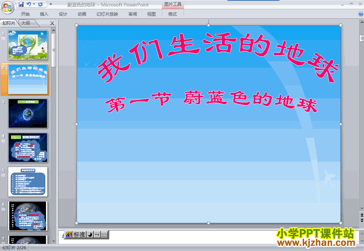Click the IME input method logo icon
This screenshot has height=251, width=364.
[x=69, y=235]
